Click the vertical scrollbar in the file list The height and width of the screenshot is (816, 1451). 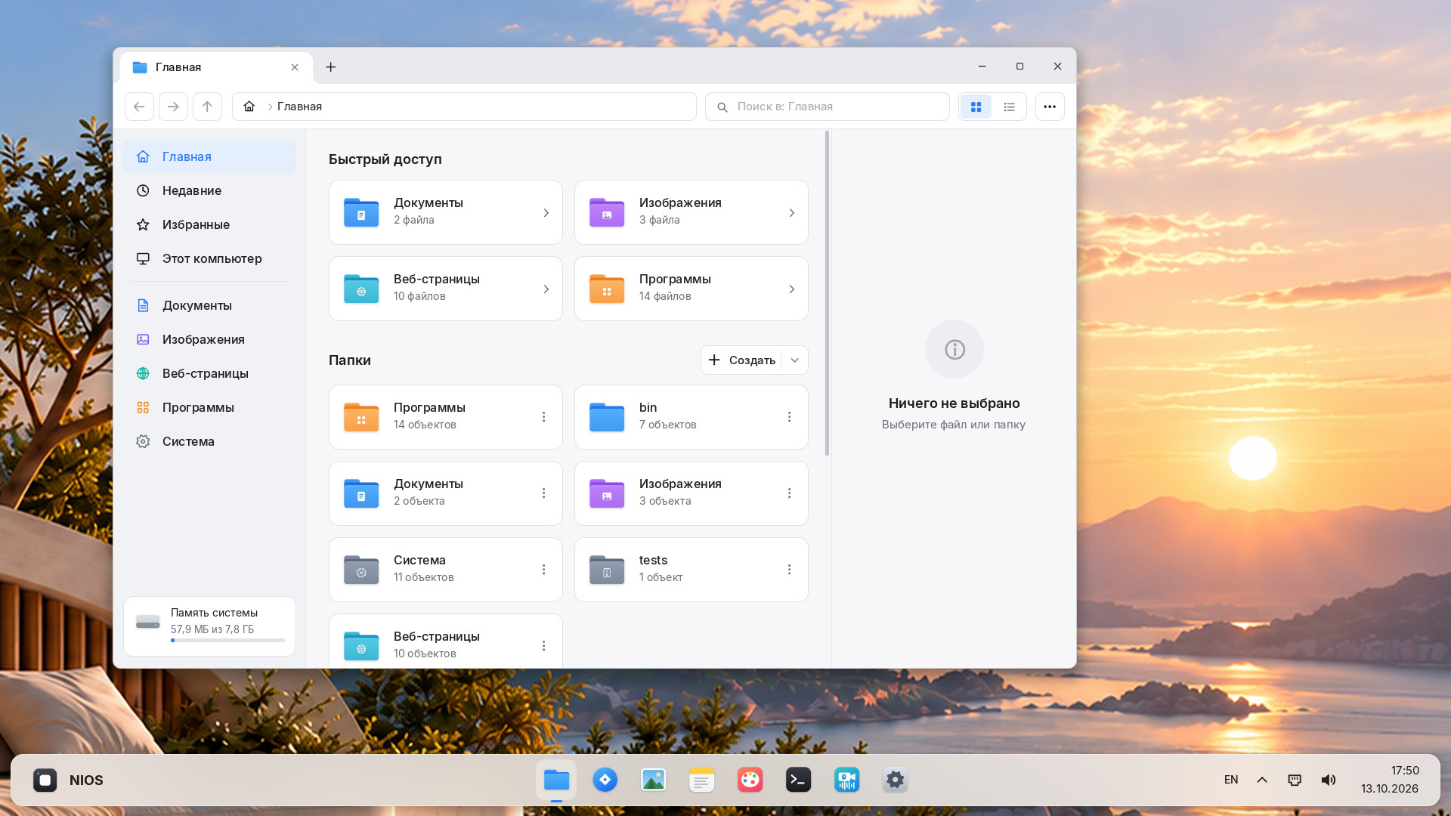click(827, 293)
